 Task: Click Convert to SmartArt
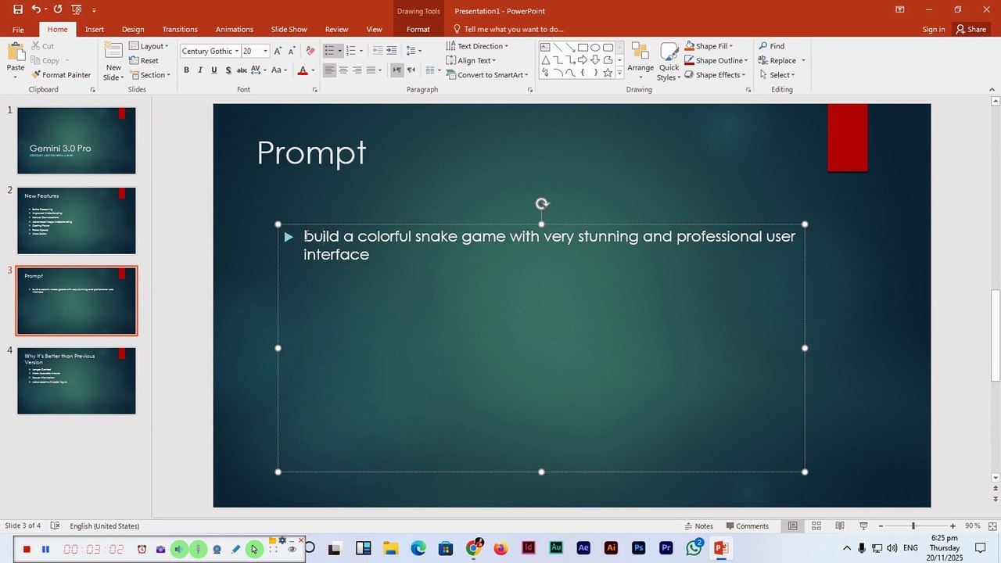[486, 75]
